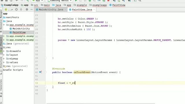Screen dimensions: 185x104
Task: Close the PaintView.java tab
Action: coord(94,10)
